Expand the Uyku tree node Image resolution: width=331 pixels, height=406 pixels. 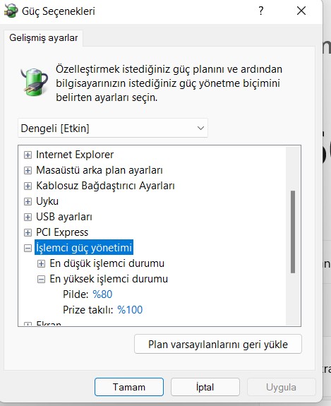tap(28, 201)
